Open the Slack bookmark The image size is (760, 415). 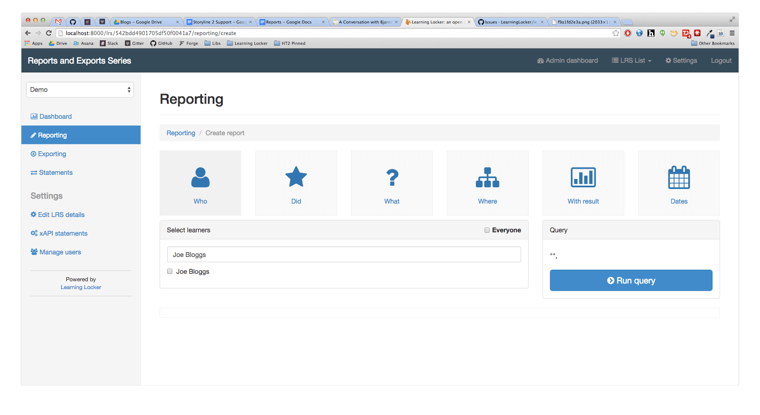point(109,43)
